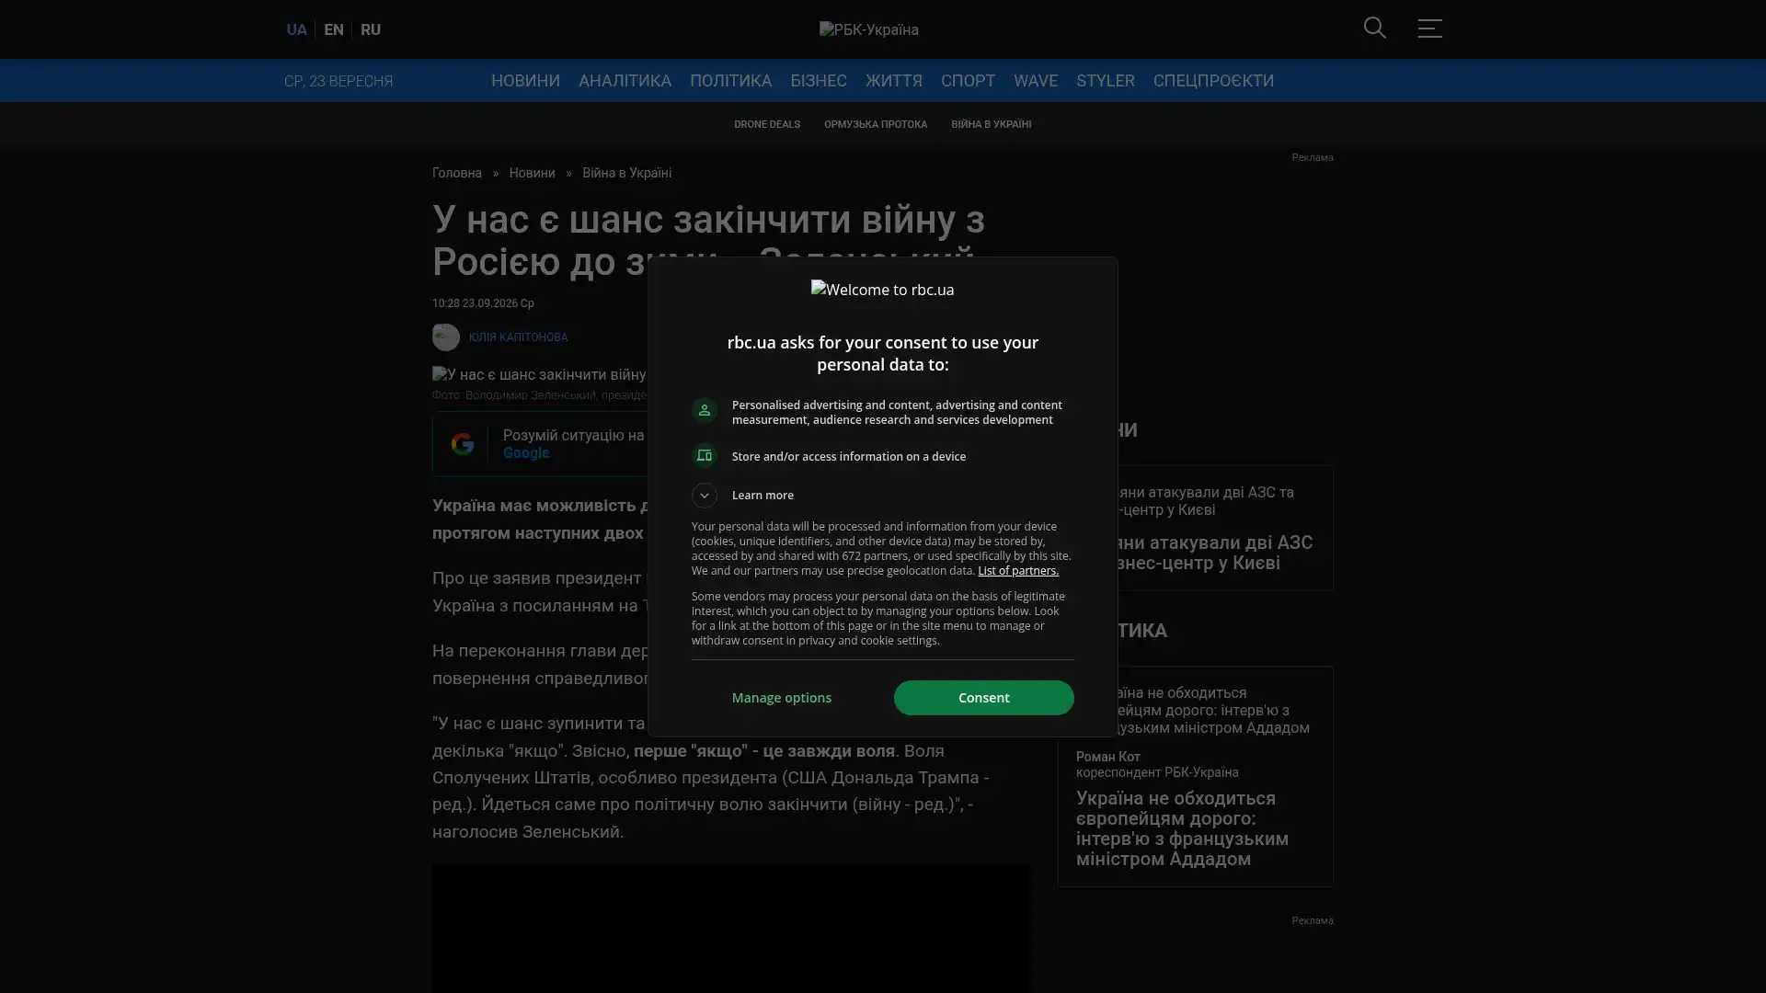Image resolution: width=1766 pixels, height=993 pixels.
Task: Open author page ЮЛІЯ КАПІТОНОВА
Action: (x=518, y=337)
